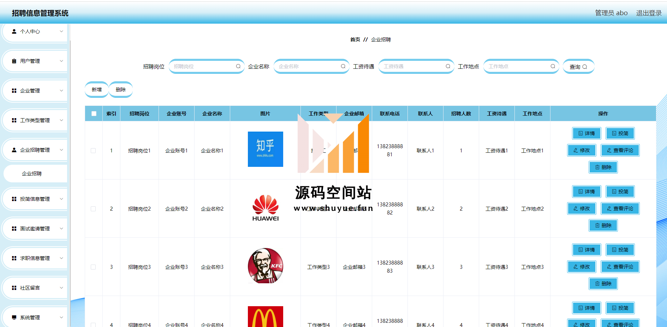Click search icon in 工资待遇 field
Screen dimensions: 667x327
[448, 66]
